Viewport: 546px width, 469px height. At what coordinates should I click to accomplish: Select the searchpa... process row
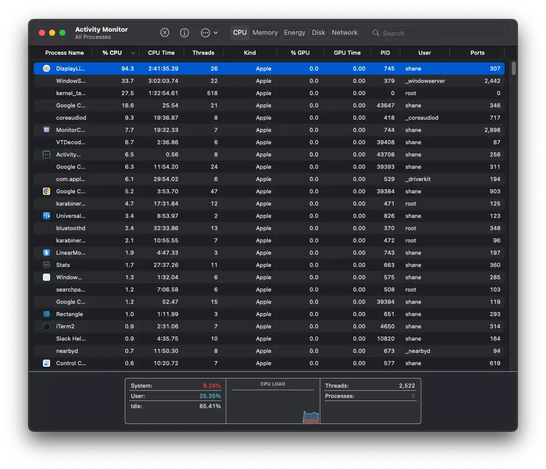tap(269, 289)
